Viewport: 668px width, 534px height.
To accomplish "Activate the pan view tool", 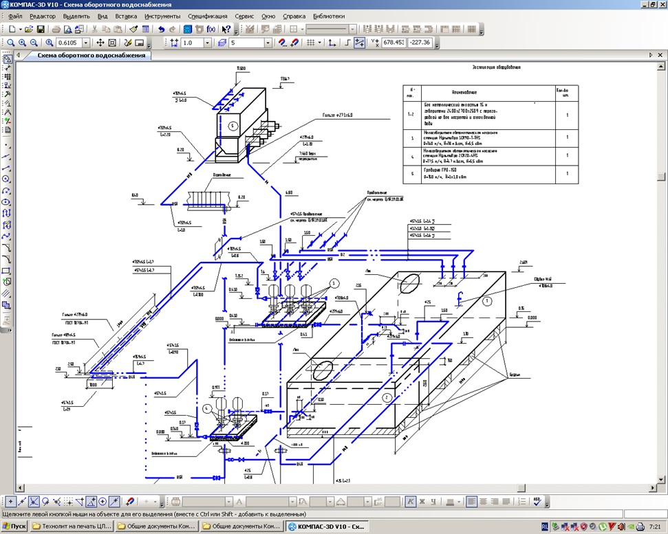I will click(100, 43).
